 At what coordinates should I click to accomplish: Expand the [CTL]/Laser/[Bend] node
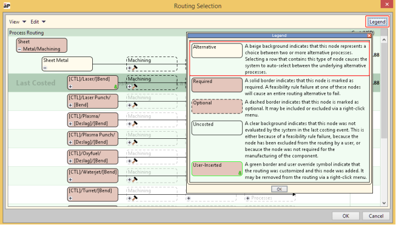pyautogui.click(x=70, y=87)
